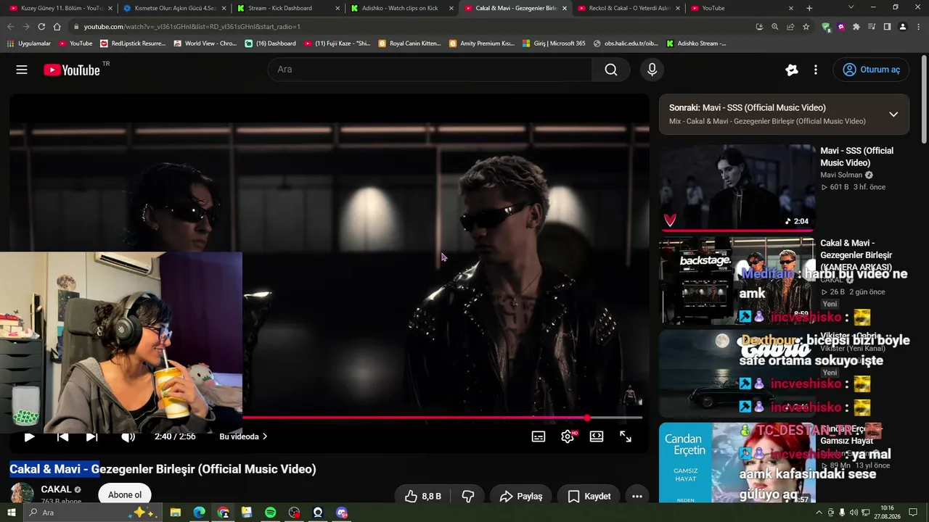Image resolution: width=929 pixels, height=522 pixels.
Task: Share the video with Paylaş button
Action: coord(521,496)
